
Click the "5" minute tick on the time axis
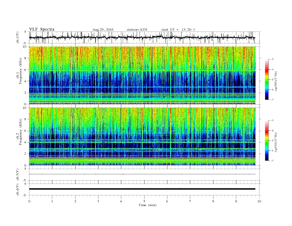click(x=144, y=201)
